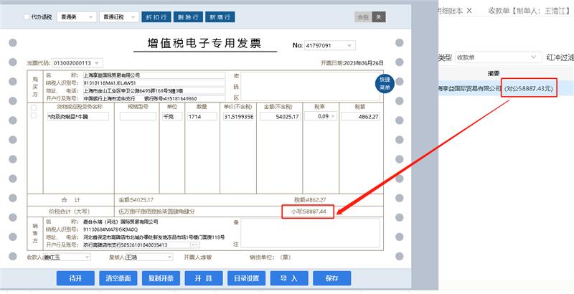Close the 明细账本 tab
The width and height of the screenshot is (574, 294).
click(x=469, y=11)
